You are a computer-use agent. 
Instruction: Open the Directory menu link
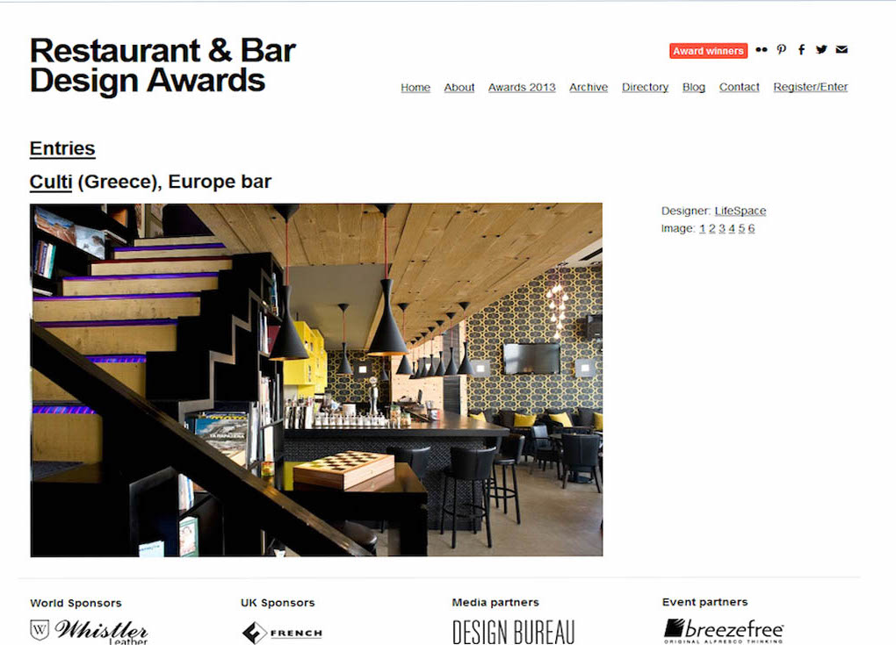(645, 88)
